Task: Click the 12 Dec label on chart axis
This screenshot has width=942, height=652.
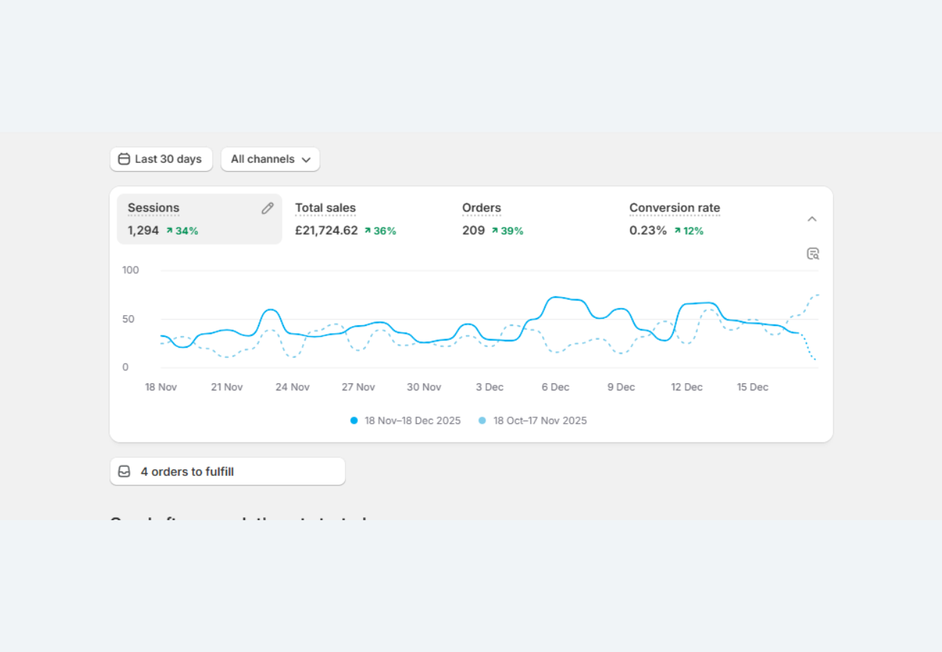Action: point(686,388)
